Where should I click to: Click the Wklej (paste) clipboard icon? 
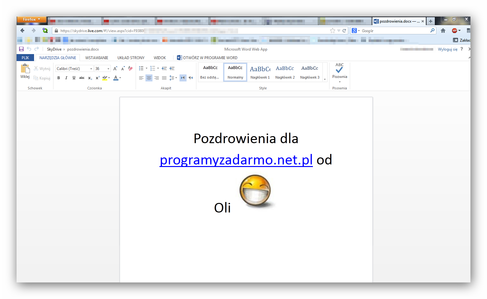(x=25, y=69)
